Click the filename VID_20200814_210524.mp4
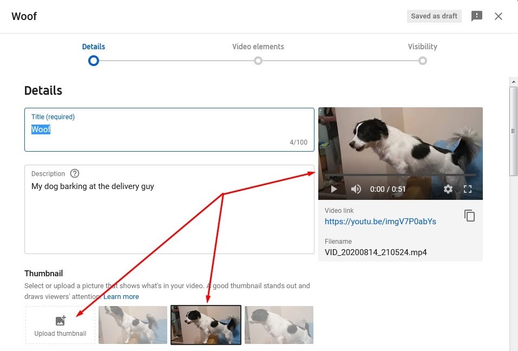The image size is (518, 351). 376,252
